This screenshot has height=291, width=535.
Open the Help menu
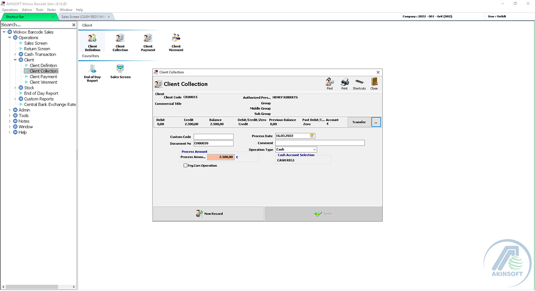[79, 9]
